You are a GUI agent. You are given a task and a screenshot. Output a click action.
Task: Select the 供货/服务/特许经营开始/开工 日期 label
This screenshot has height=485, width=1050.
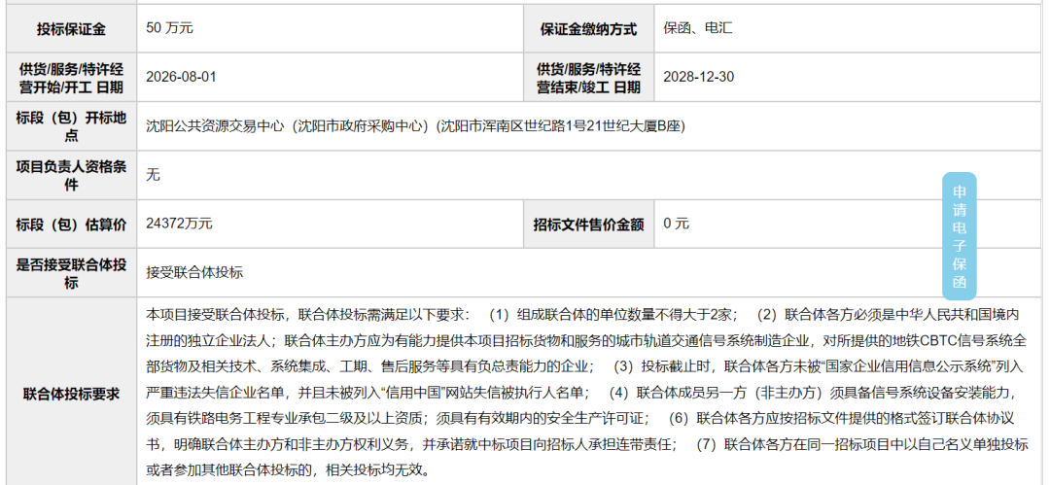tap(72, 78)
